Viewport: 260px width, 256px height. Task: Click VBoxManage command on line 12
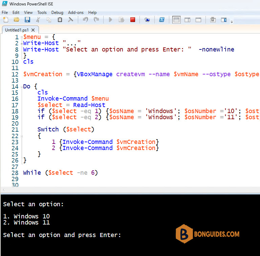pyautogui.click(x=94, y=74)
